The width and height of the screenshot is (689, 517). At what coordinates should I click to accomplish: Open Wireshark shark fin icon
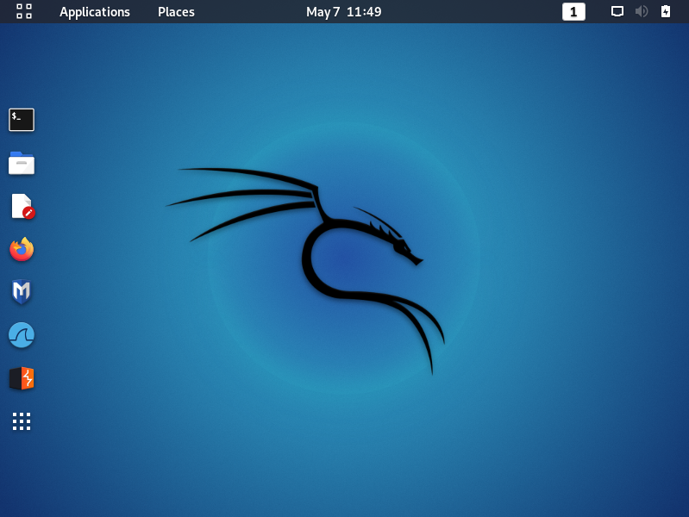(x=21, y=334)
